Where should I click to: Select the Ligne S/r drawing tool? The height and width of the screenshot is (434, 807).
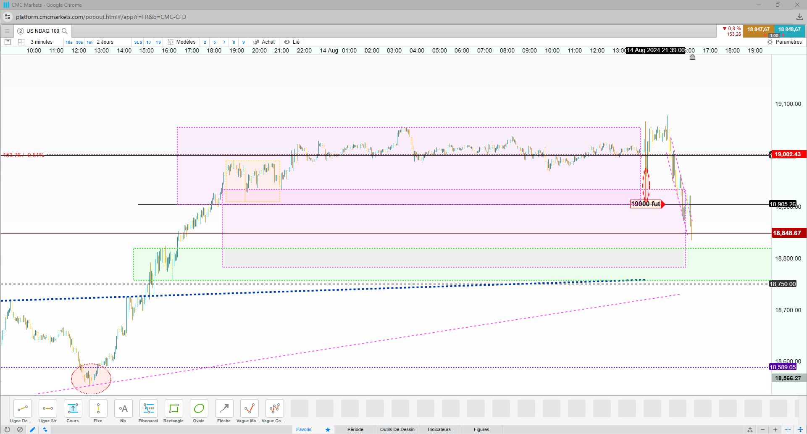pyautogui.click(x=47, y=408)
